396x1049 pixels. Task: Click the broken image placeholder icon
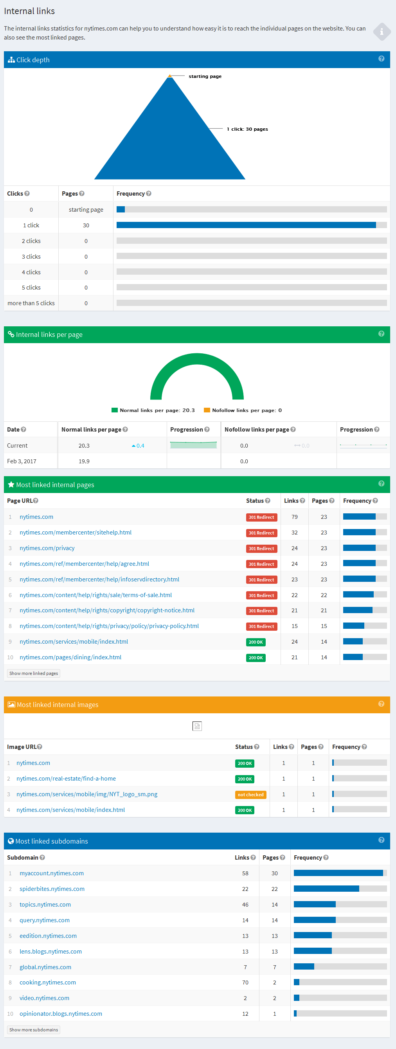click(x=197, y=726)
